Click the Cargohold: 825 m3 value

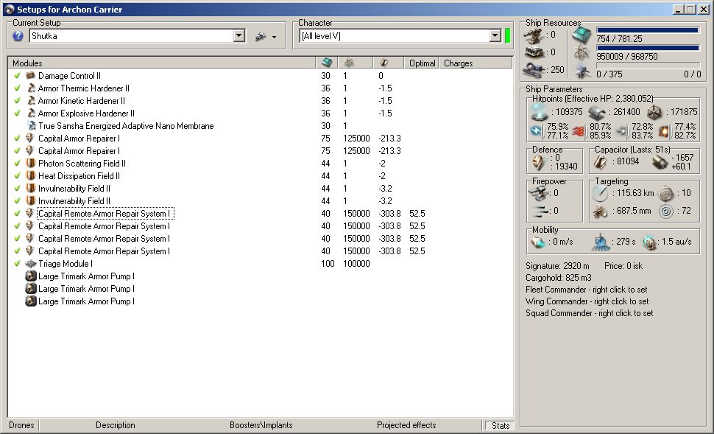tap(558, 278)
